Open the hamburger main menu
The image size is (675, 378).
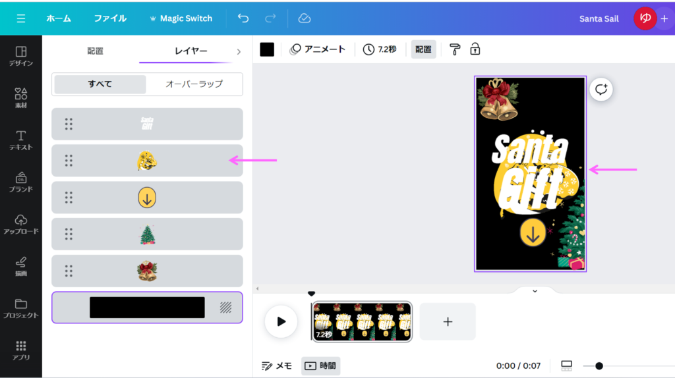pyautogui.click(x=21, y=18)
